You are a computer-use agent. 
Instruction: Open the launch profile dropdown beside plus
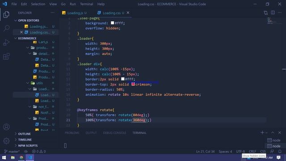click(x=266, y=133)
